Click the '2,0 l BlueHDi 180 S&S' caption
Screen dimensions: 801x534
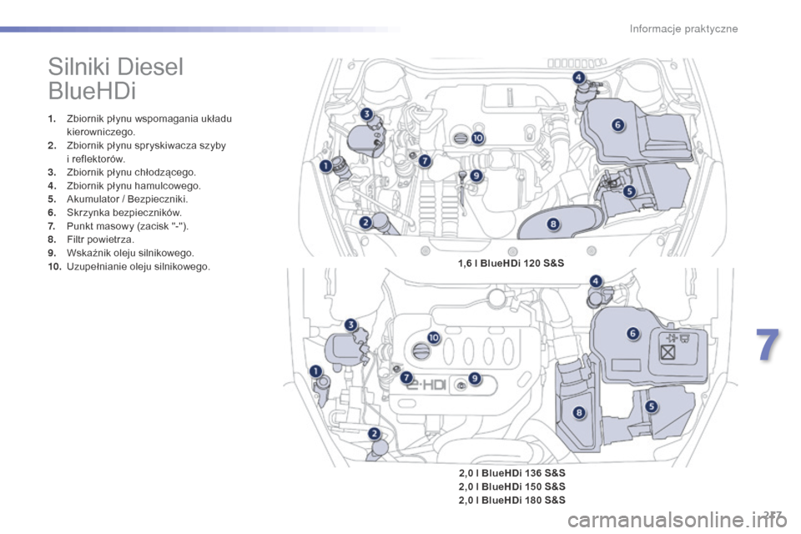[x=511, y=501]
